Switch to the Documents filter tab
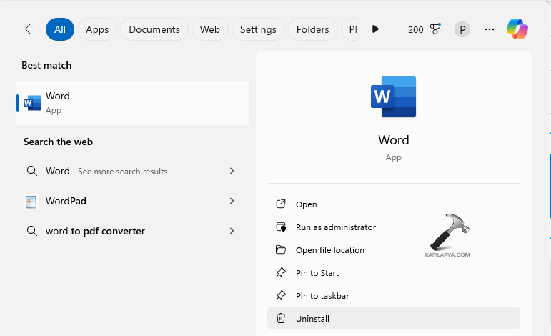This screenshot has height=336, width=551. pyautogui.click(x=154, y=29)
